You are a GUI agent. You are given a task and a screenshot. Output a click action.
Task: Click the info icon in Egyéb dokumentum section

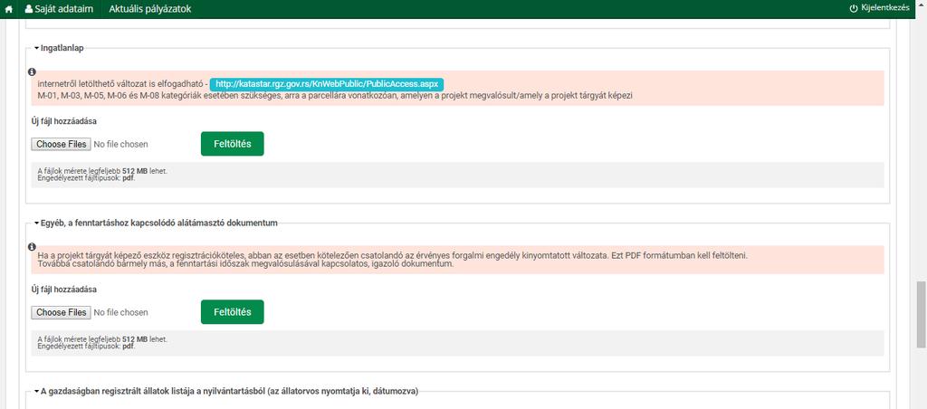32,246
